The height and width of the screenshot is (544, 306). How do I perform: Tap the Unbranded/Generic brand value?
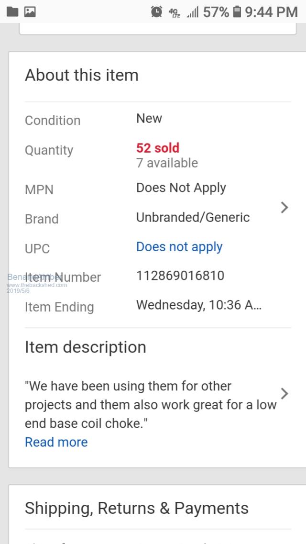tap(193, 217)
